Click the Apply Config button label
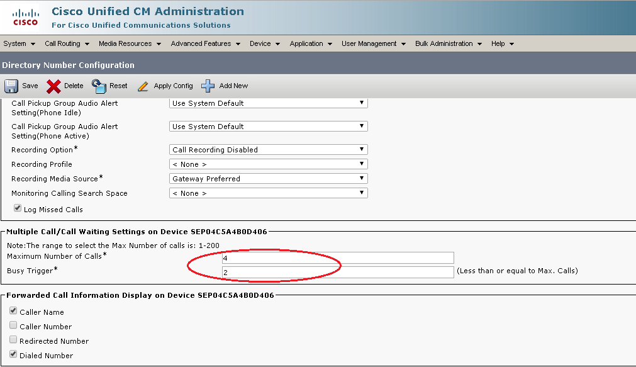Image resolution: width=636 pixels, height=367 pixels. [173, 86]
